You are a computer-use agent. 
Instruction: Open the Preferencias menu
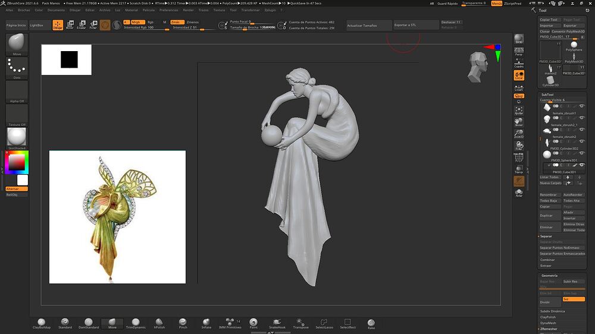[169, 10]
